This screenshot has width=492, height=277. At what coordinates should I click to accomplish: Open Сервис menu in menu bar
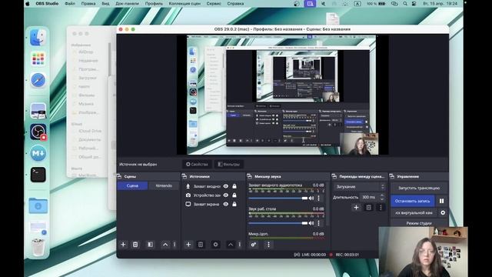pyautogui.click(x=214, y=3)
